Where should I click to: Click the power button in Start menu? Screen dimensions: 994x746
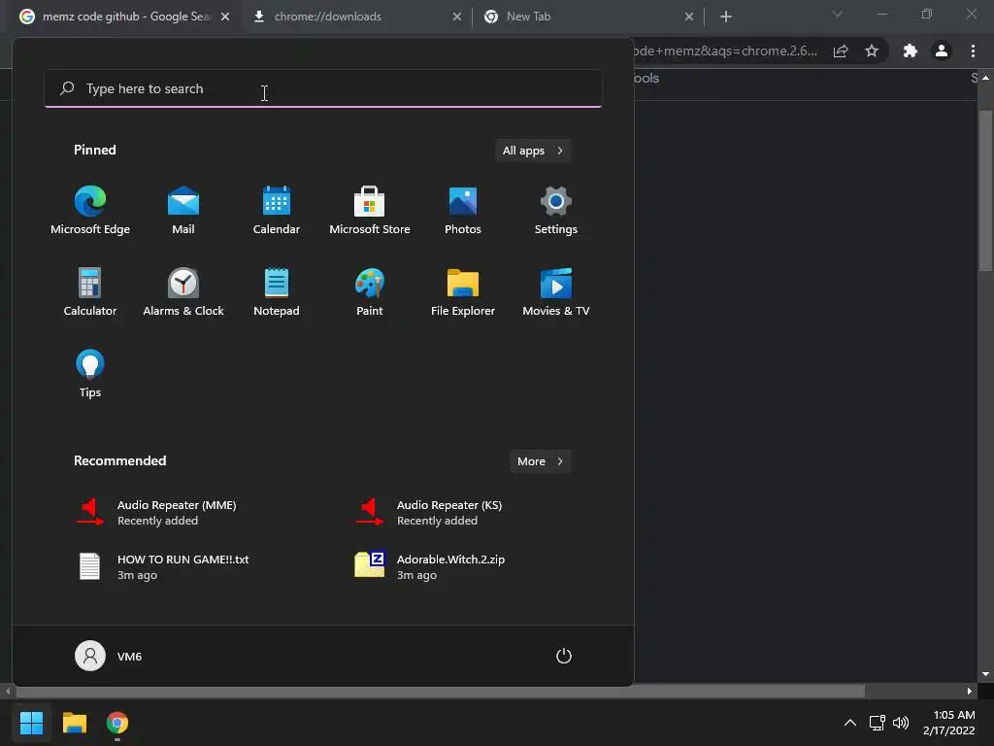(x=564, y=656)
